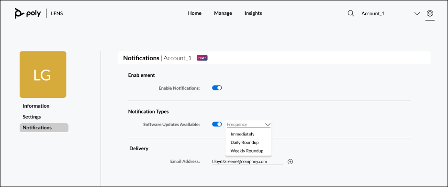The width and height of the screenshot is (448, 187).
Task: Click the Poly+ badge next to Account_1
Action: click(x=202, y=58)
